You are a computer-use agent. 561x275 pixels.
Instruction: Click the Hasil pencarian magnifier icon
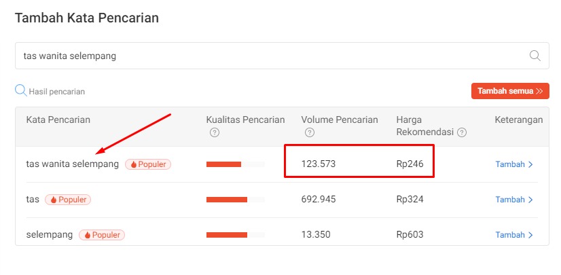point(21,90)
